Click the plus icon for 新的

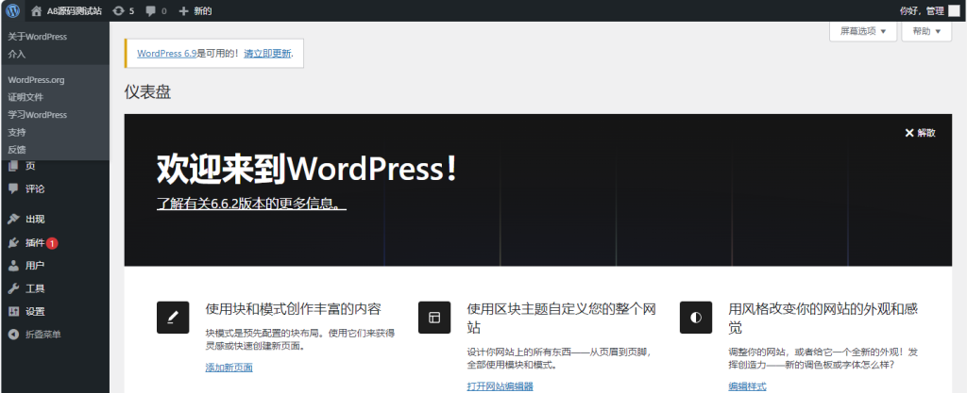[x=183, y=11]
